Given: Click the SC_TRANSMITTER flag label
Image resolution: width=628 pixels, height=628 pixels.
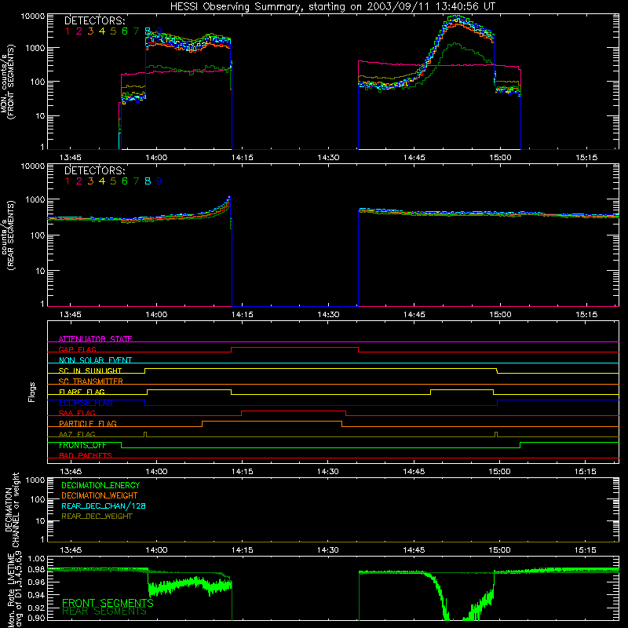Looking at the screenshot, I should pyautogui.click(x=91, y=382).
